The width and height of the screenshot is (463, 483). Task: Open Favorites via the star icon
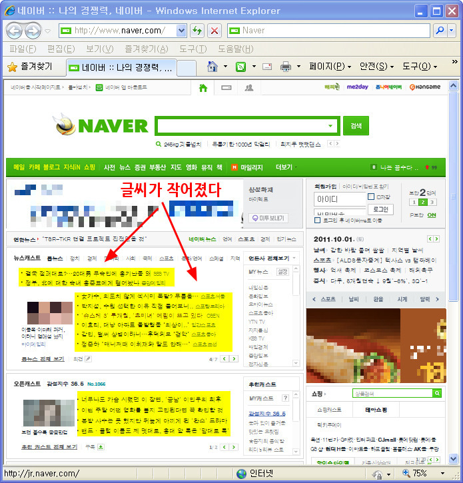coord(12,67)
